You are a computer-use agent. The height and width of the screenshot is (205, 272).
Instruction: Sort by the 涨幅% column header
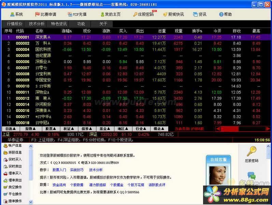[x=67, y=31]
